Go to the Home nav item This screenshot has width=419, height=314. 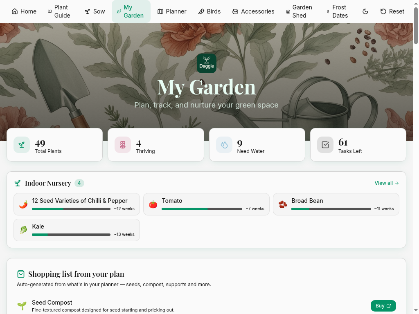pyautogui.click(x=24, y=11)
